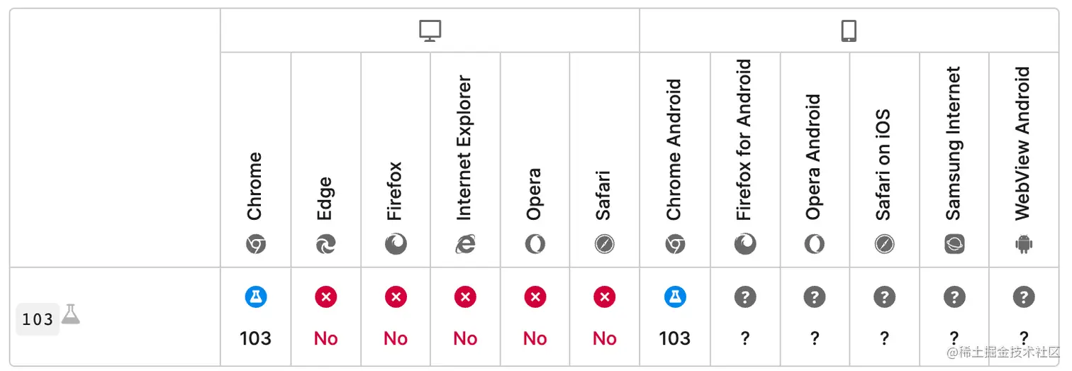The height and width of the screenshot is (371, 1072).
Task: Click the Samsung Internet logo icon
Action: [954, 245]
